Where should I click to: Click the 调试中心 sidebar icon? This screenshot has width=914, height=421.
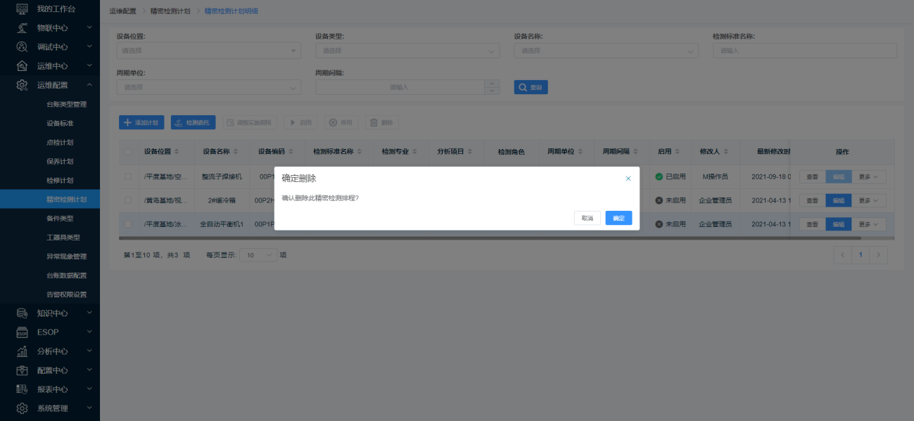[x=22, y=46]
